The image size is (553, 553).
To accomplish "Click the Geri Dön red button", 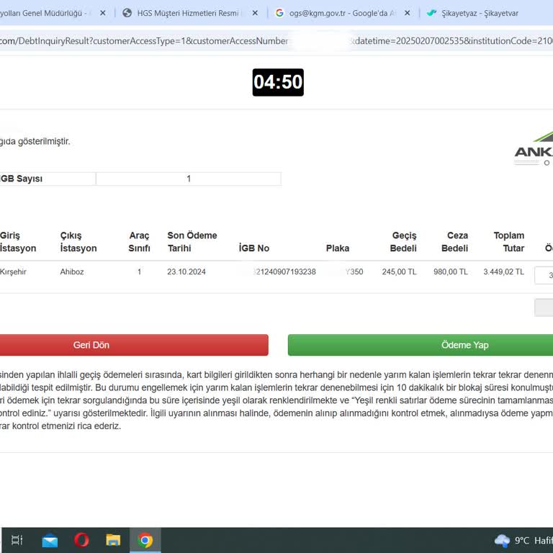I will [134, 345].
